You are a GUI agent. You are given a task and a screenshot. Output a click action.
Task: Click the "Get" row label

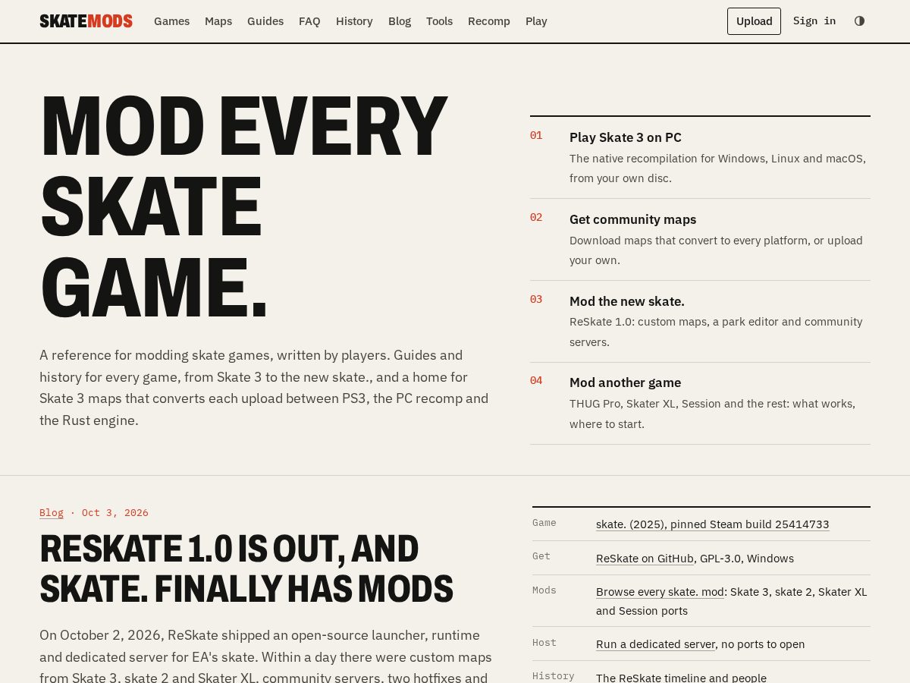(541, 556)
